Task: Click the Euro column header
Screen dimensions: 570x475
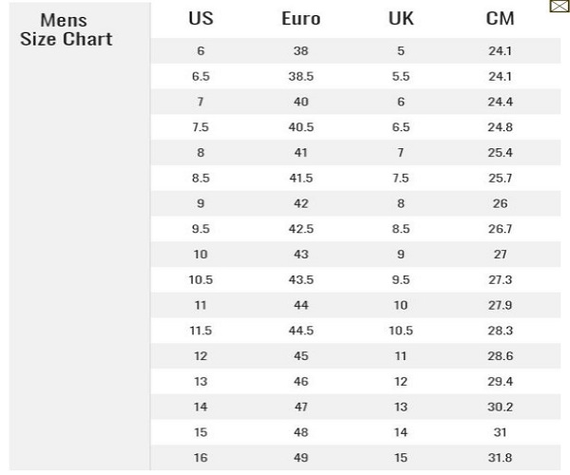Action: (301, 21)
